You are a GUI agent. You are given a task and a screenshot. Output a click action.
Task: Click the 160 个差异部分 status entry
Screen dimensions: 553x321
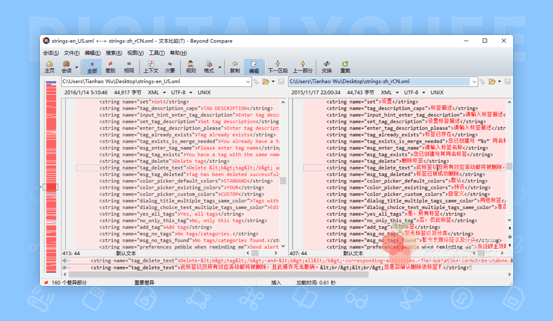(69, 283)
